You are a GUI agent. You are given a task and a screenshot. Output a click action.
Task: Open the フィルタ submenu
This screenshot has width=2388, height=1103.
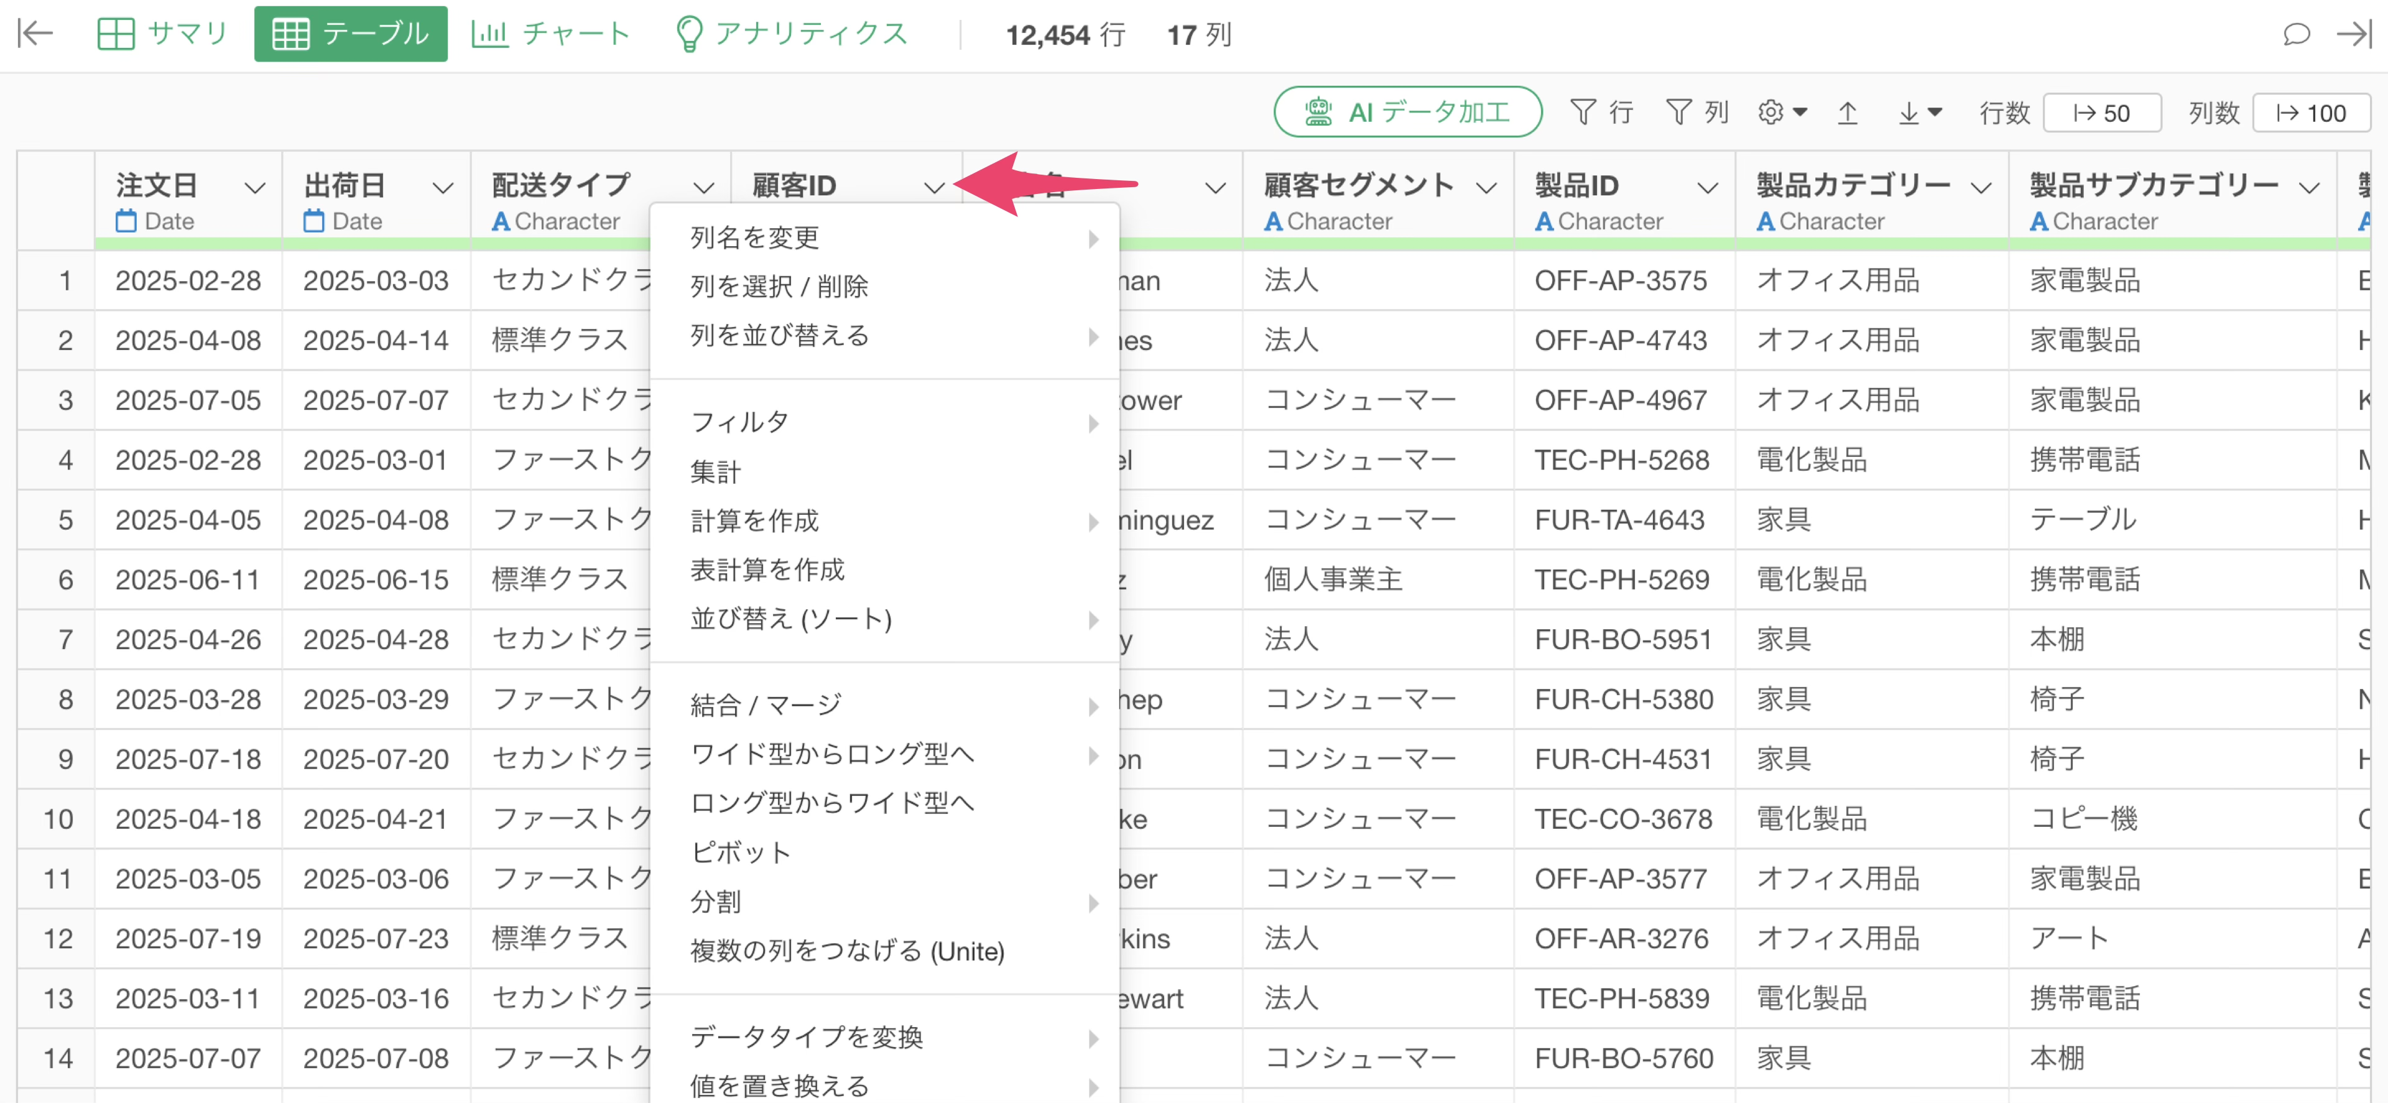[886, 423]
